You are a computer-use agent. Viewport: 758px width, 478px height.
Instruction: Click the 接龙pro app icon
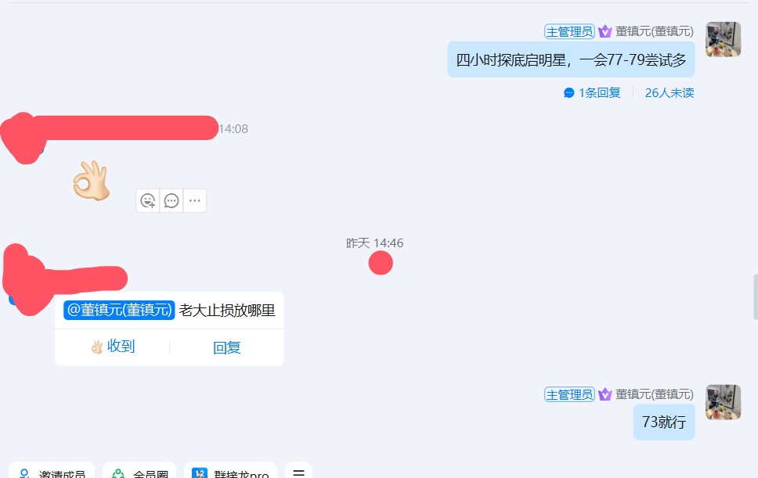click(x=200, y=473)
